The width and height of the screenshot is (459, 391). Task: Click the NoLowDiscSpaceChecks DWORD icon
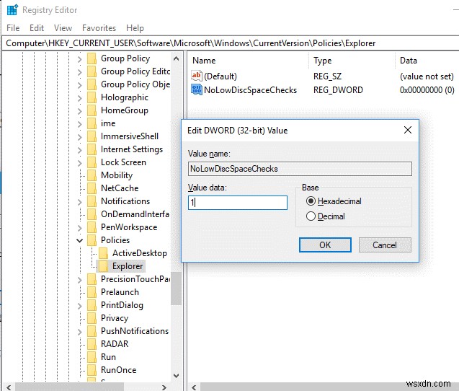pos(197,89)
